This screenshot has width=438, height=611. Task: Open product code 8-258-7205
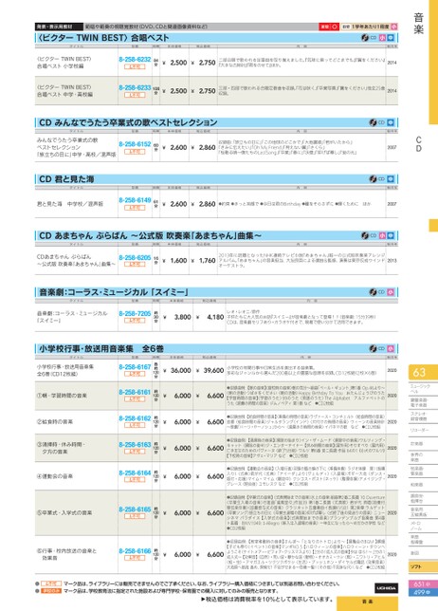click(x=135, y=314)
